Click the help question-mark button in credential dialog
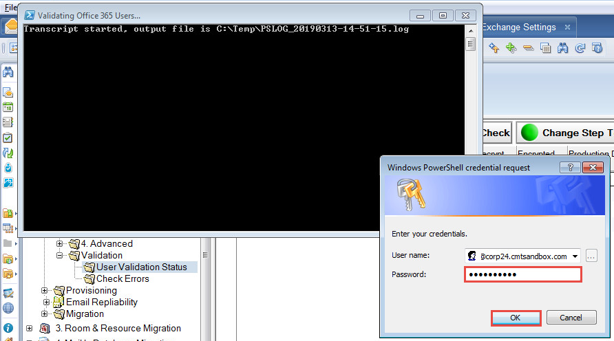Screen dimensions: 614x341 (571, 168)
